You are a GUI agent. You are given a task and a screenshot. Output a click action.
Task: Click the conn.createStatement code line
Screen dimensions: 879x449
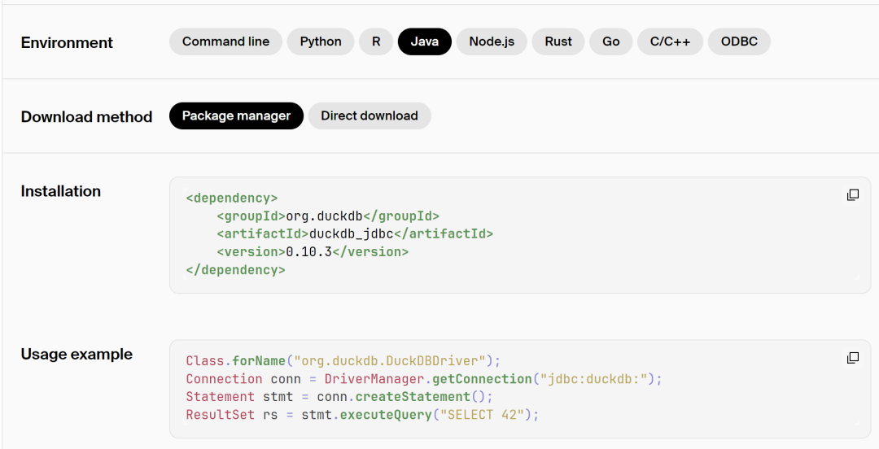click(x=339, y=397)
